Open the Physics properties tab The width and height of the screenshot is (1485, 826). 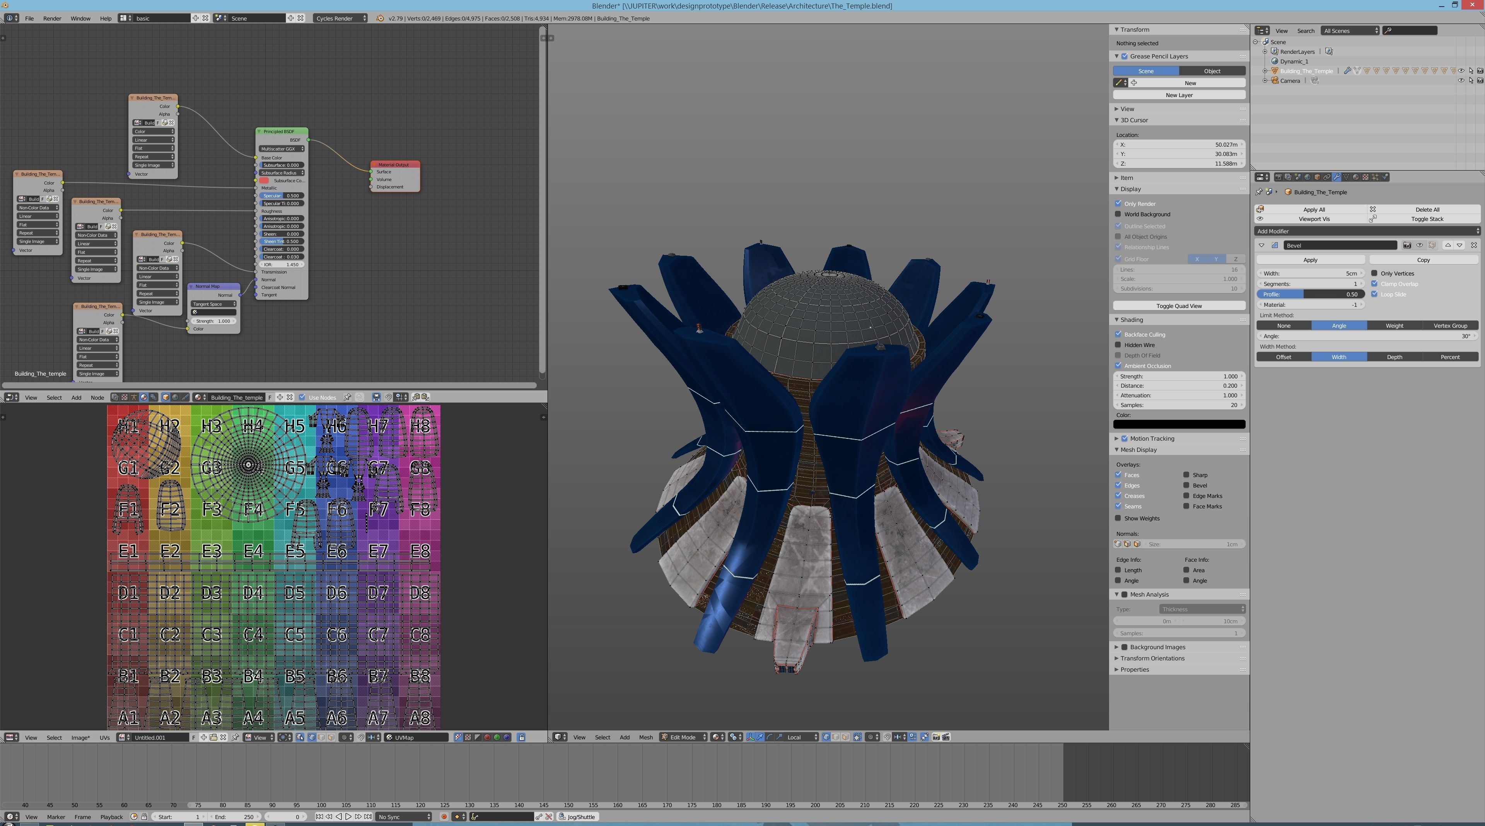(1385, 177)
